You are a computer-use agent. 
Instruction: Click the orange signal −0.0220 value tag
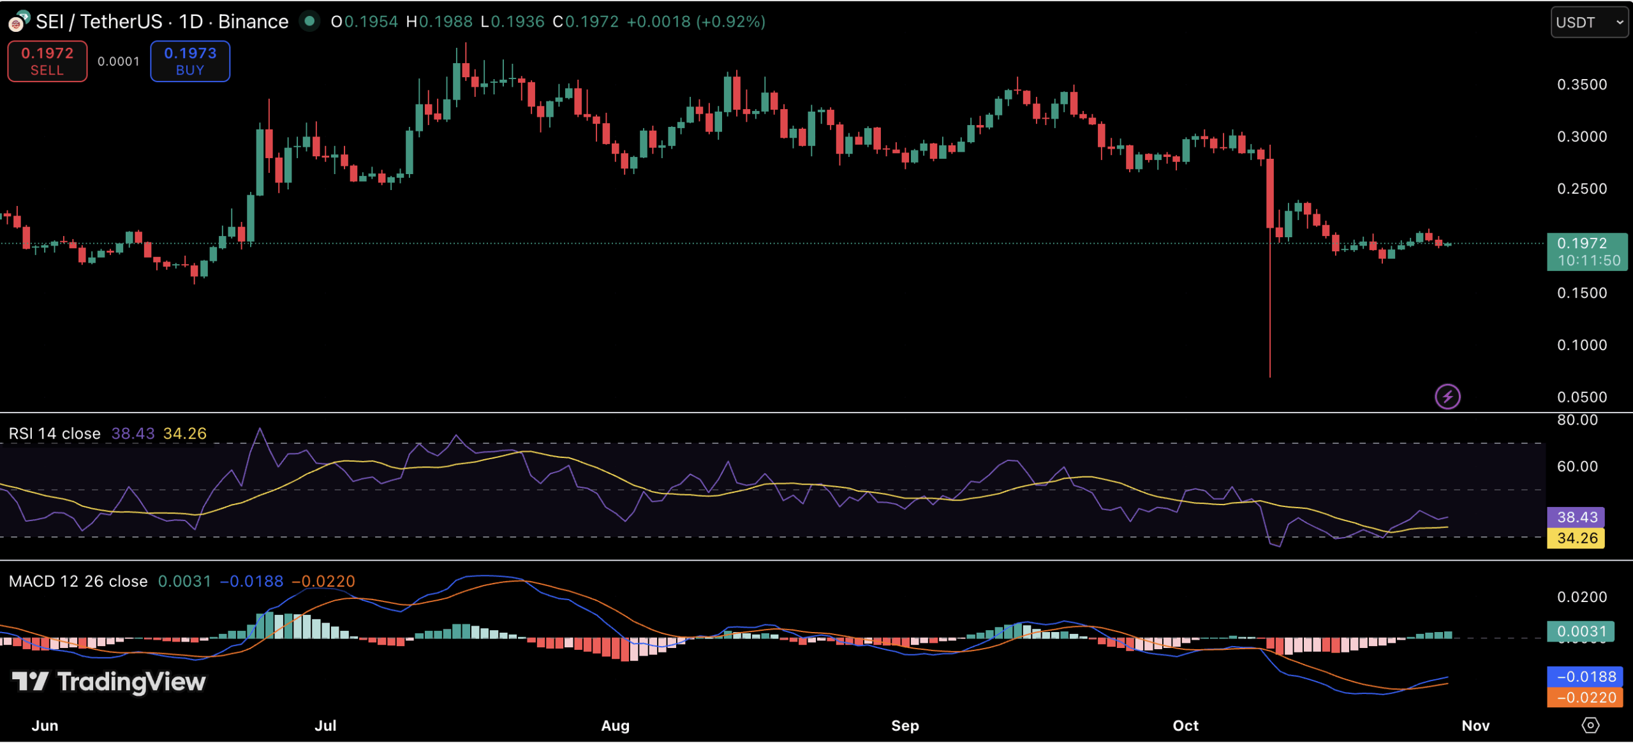tap(1586, 697)
